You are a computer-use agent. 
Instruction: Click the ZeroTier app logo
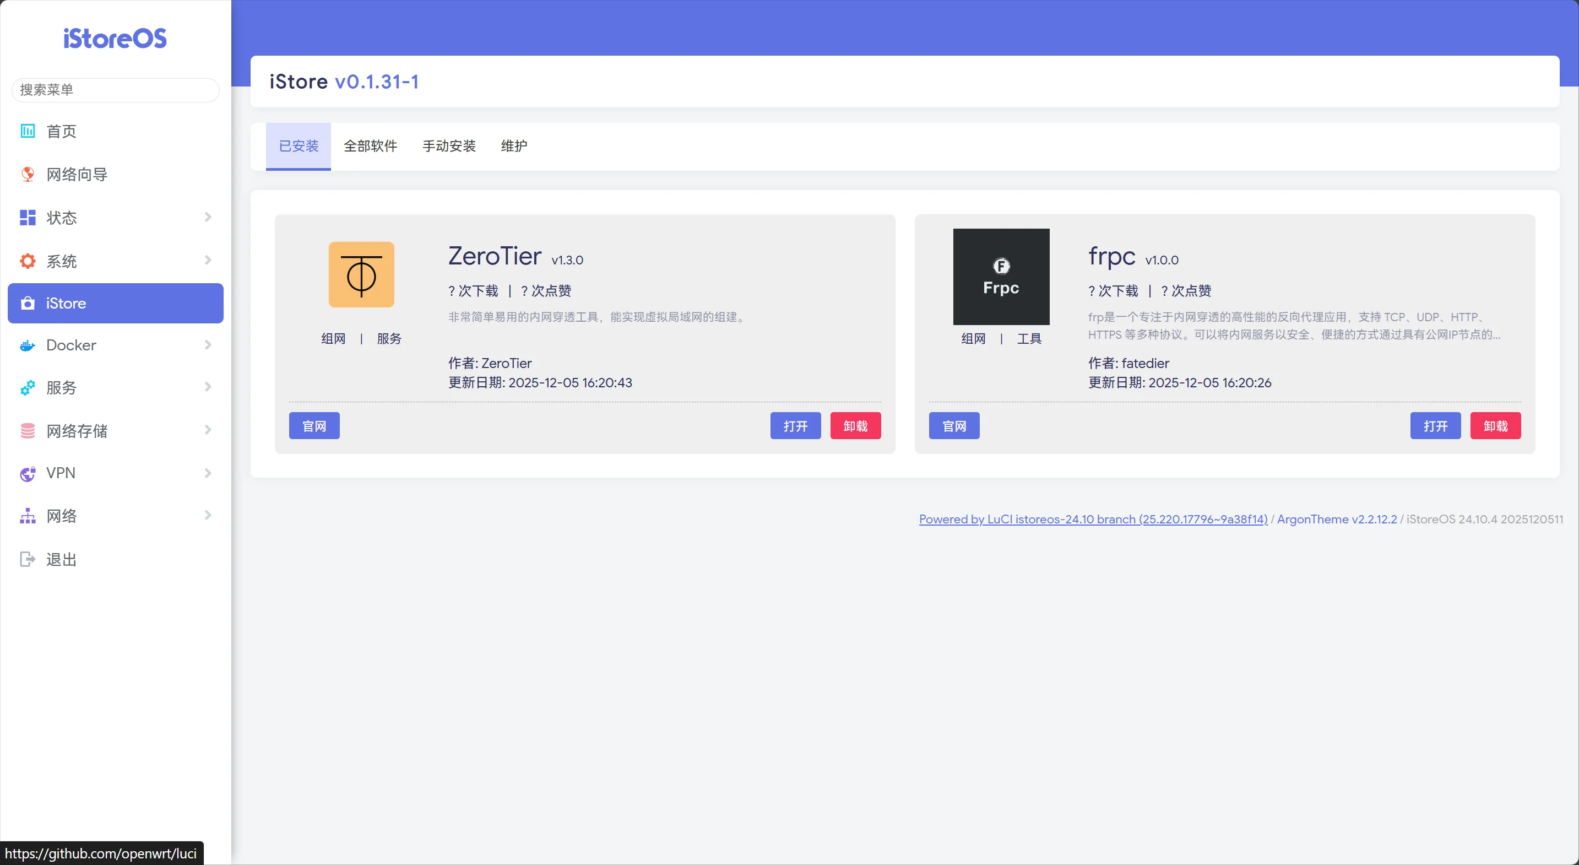point(361,274)
